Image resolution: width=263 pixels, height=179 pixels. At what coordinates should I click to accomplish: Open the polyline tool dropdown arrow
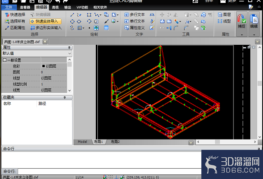[101, 15]
